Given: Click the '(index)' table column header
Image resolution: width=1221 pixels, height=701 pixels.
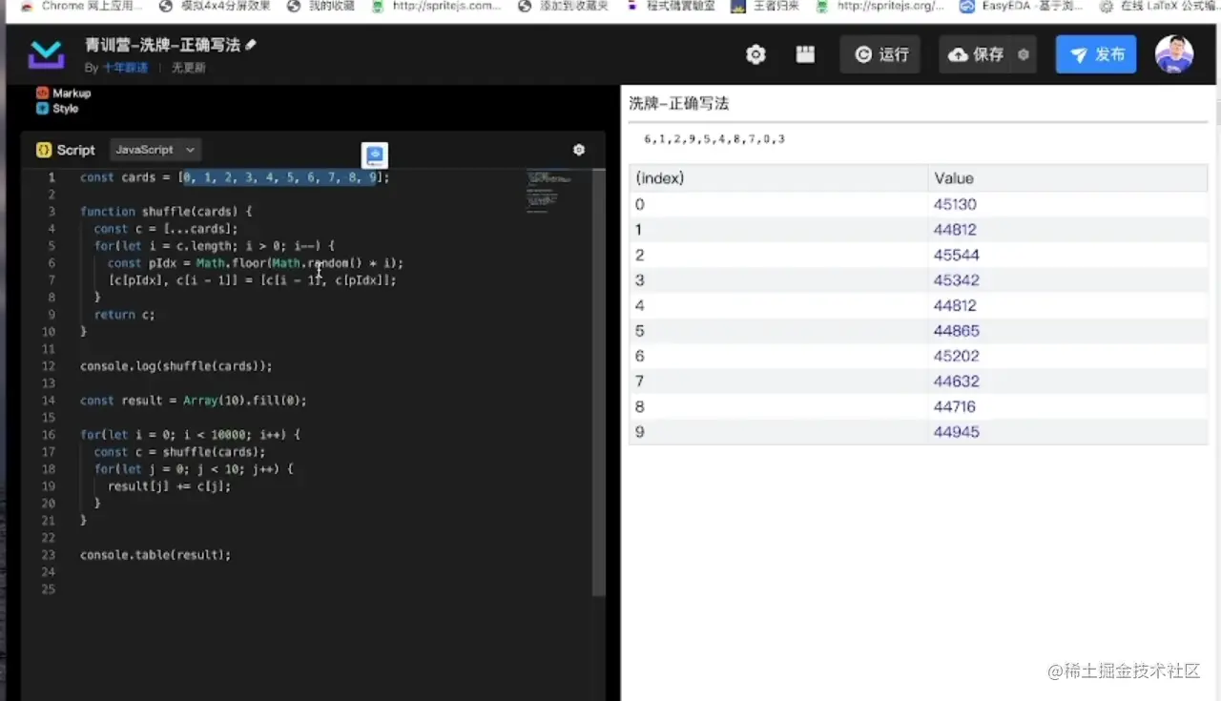Looking at the screenshot, I should (778, 178).
